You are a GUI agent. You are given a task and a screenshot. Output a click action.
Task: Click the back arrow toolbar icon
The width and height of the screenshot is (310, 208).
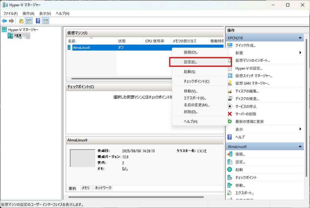click(x=4, y=21)
